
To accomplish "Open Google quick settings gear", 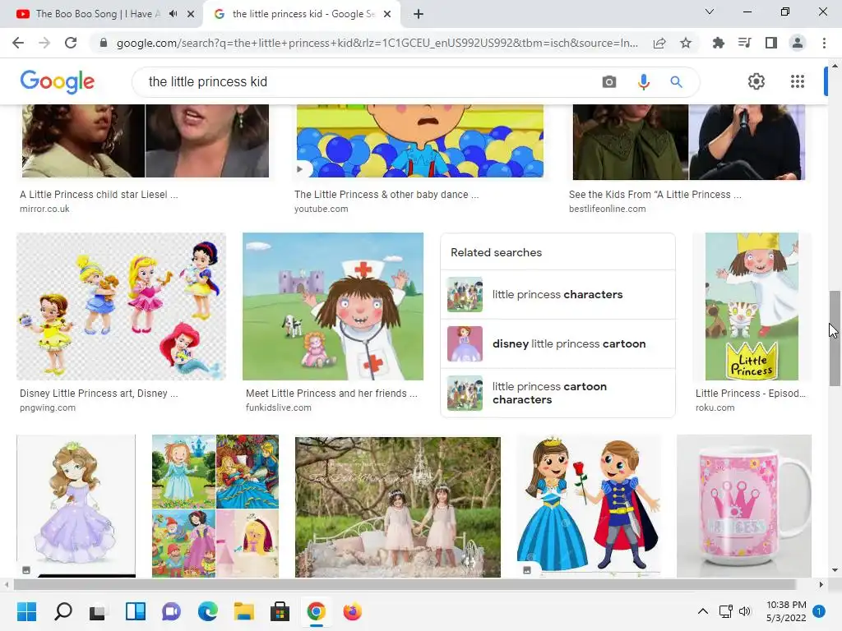I will [756, 81].
